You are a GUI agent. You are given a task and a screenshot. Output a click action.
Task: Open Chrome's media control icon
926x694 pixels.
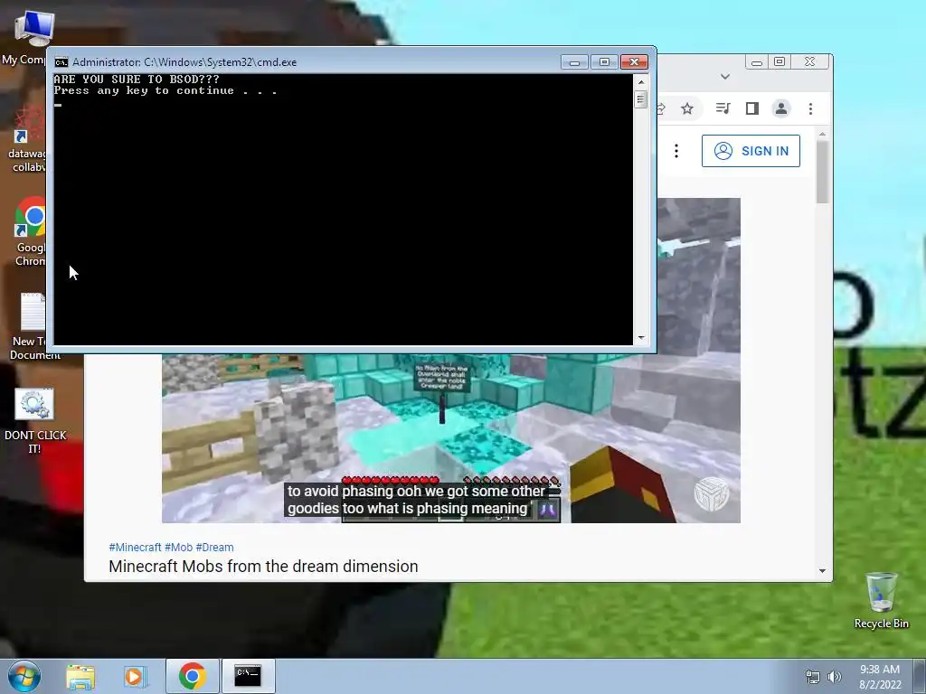(x=723, y=108)
